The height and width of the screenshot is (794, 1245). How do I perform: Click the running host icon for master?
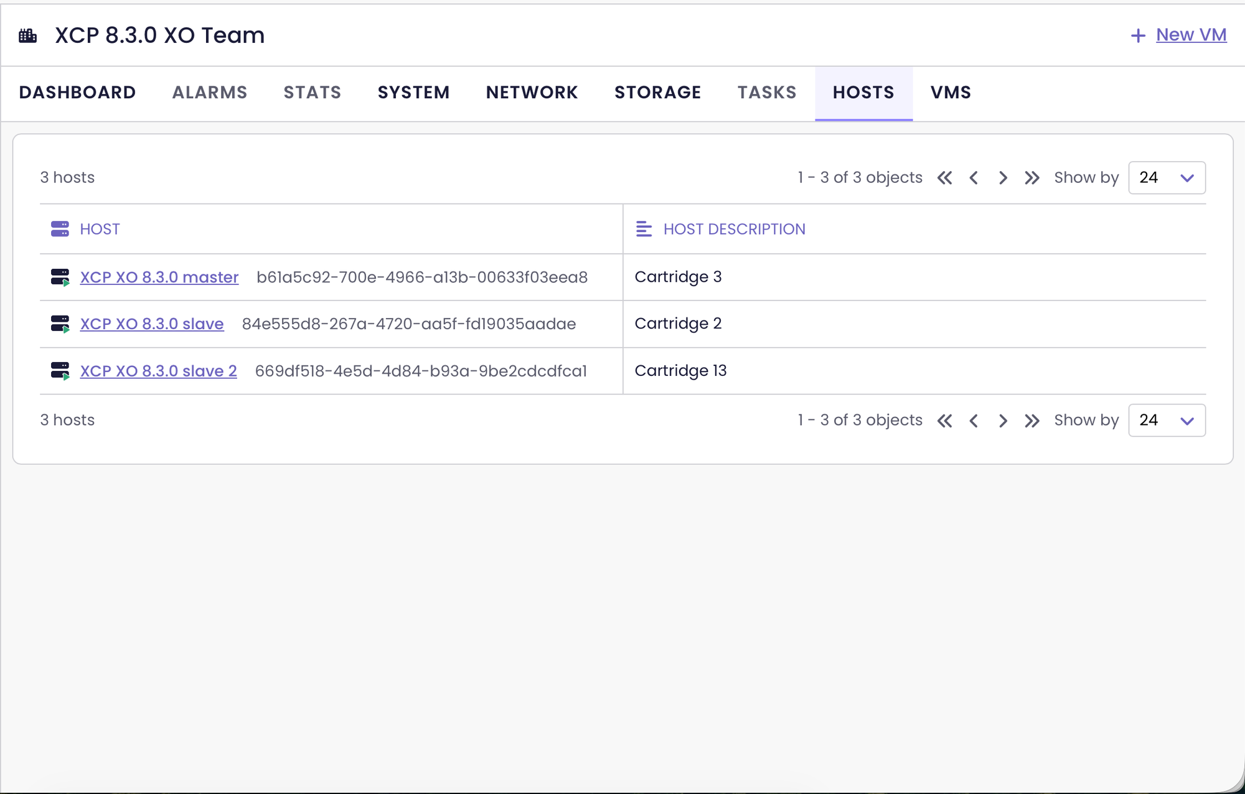60,277
